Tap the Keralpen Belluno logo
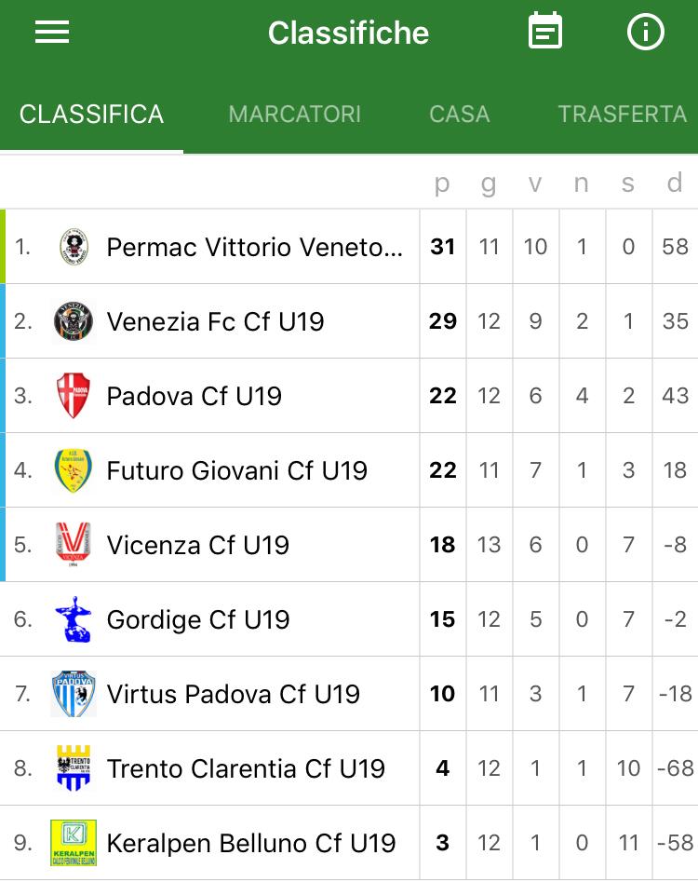The image size is (698, 882). coord(74,843)
